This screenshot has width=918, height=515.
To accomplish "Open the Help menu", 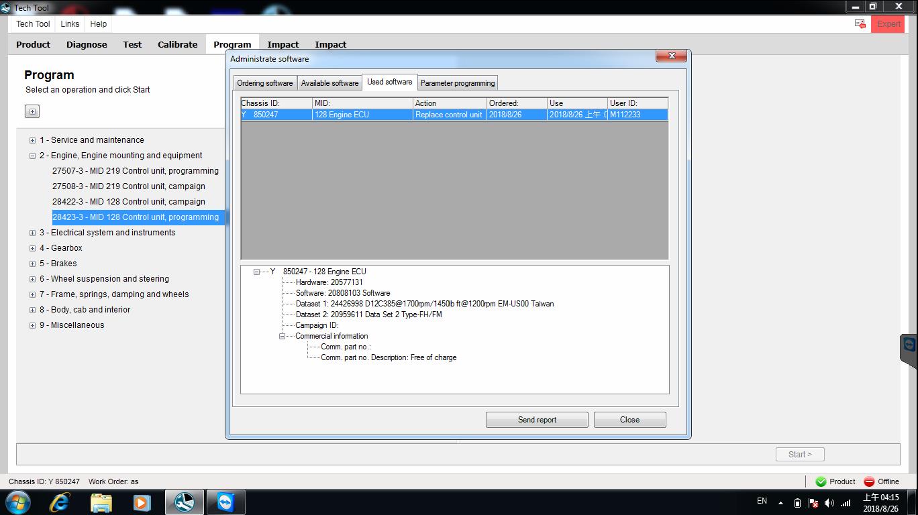I will click(99, 24).
